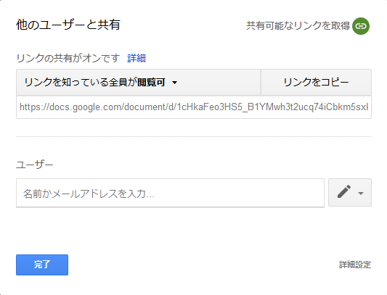The width and height of the screenshot is (387, 295).
Task: Open the small arrow beside the pencil icon
Action: coord(361,194)
